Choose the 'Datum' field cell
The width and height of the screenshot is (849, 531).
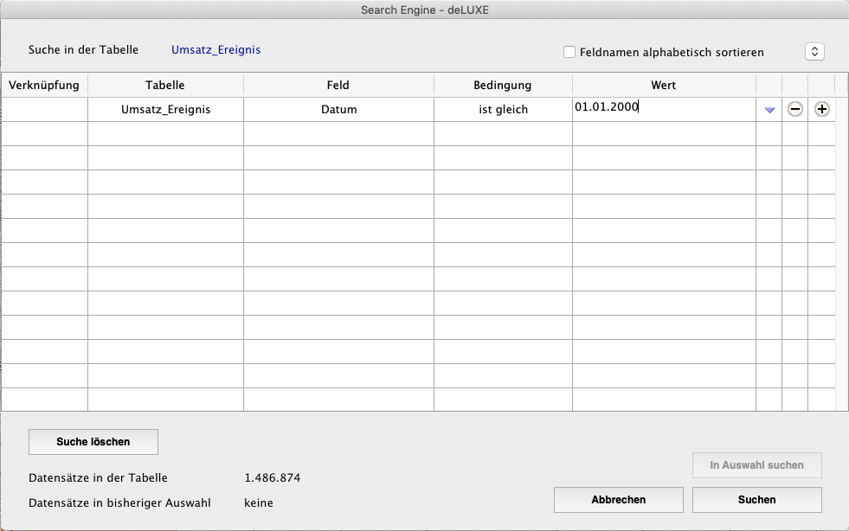click(338, 110)
